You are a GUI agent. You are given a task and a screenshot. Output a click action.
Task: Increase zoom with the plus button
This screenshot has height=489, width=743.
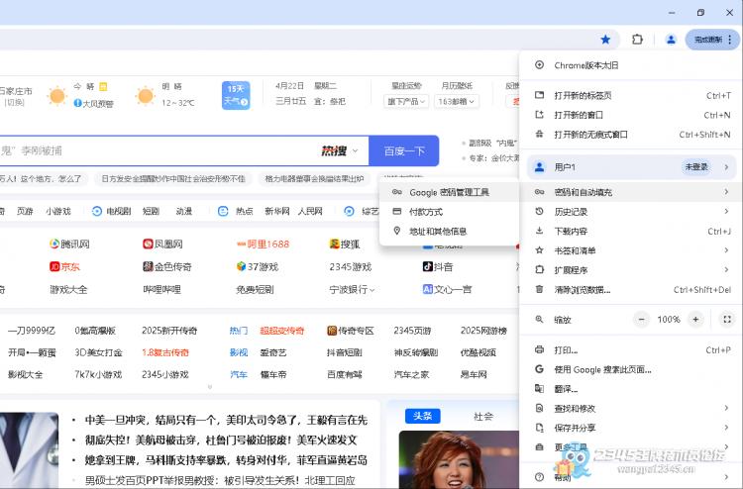click(695, 320)
